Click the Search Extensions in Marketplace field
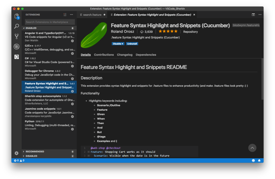The width and height of the screenshot is (275, 179). coord(49,22)
